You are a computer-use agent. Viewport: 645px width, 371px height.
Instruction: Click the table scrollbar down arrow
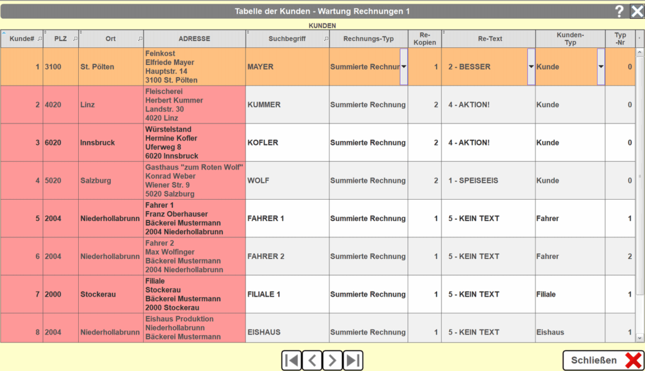640,338
